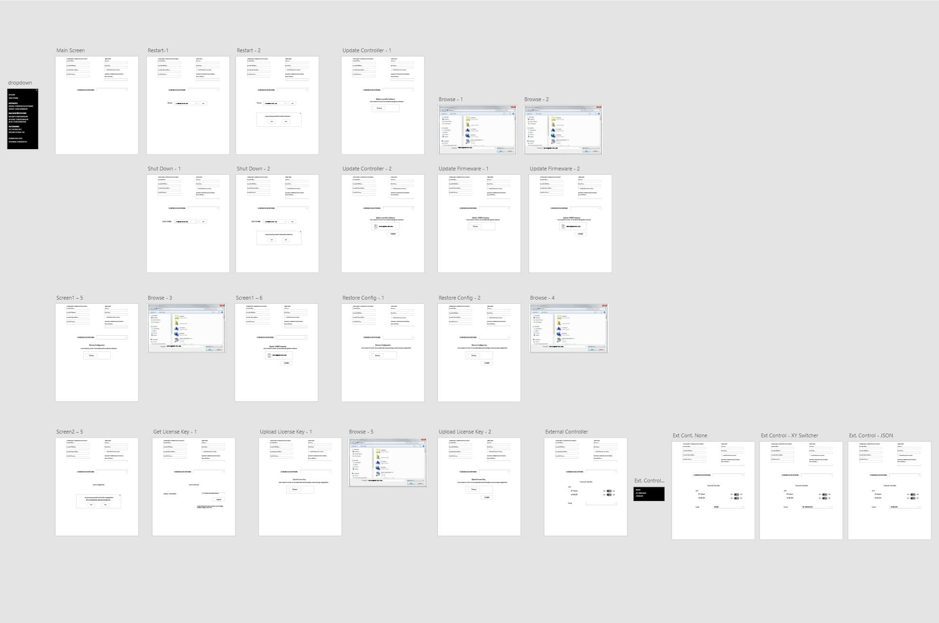Close the confirmation dialog in Shut Down - 2
939x623 pixels.
(300, 232)
